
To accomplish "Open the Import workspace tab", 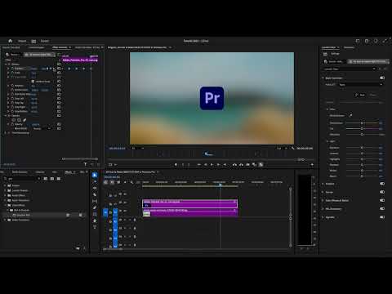I will click(22, 41).
